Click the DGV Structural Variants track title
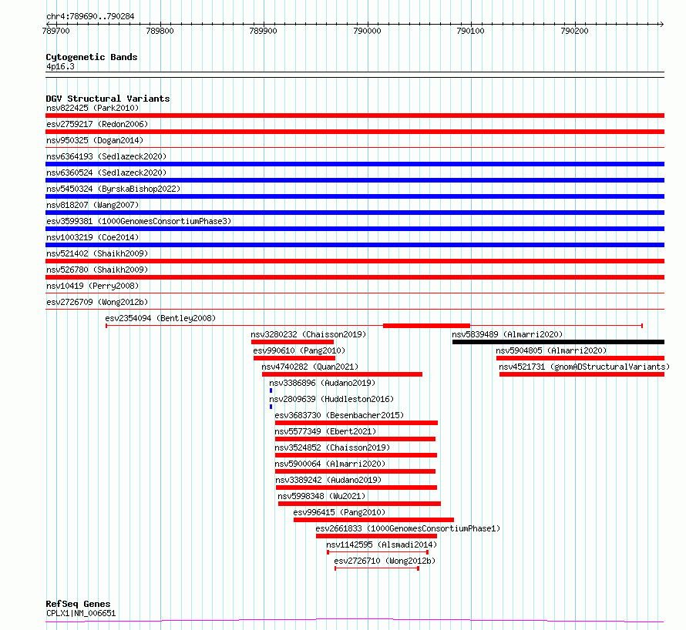The height and width of the screenshot is (630, 686). [x=108, y=99]
